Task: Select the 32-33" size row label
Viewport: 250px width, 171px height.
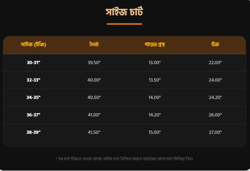Action: (x=33, y=80)
